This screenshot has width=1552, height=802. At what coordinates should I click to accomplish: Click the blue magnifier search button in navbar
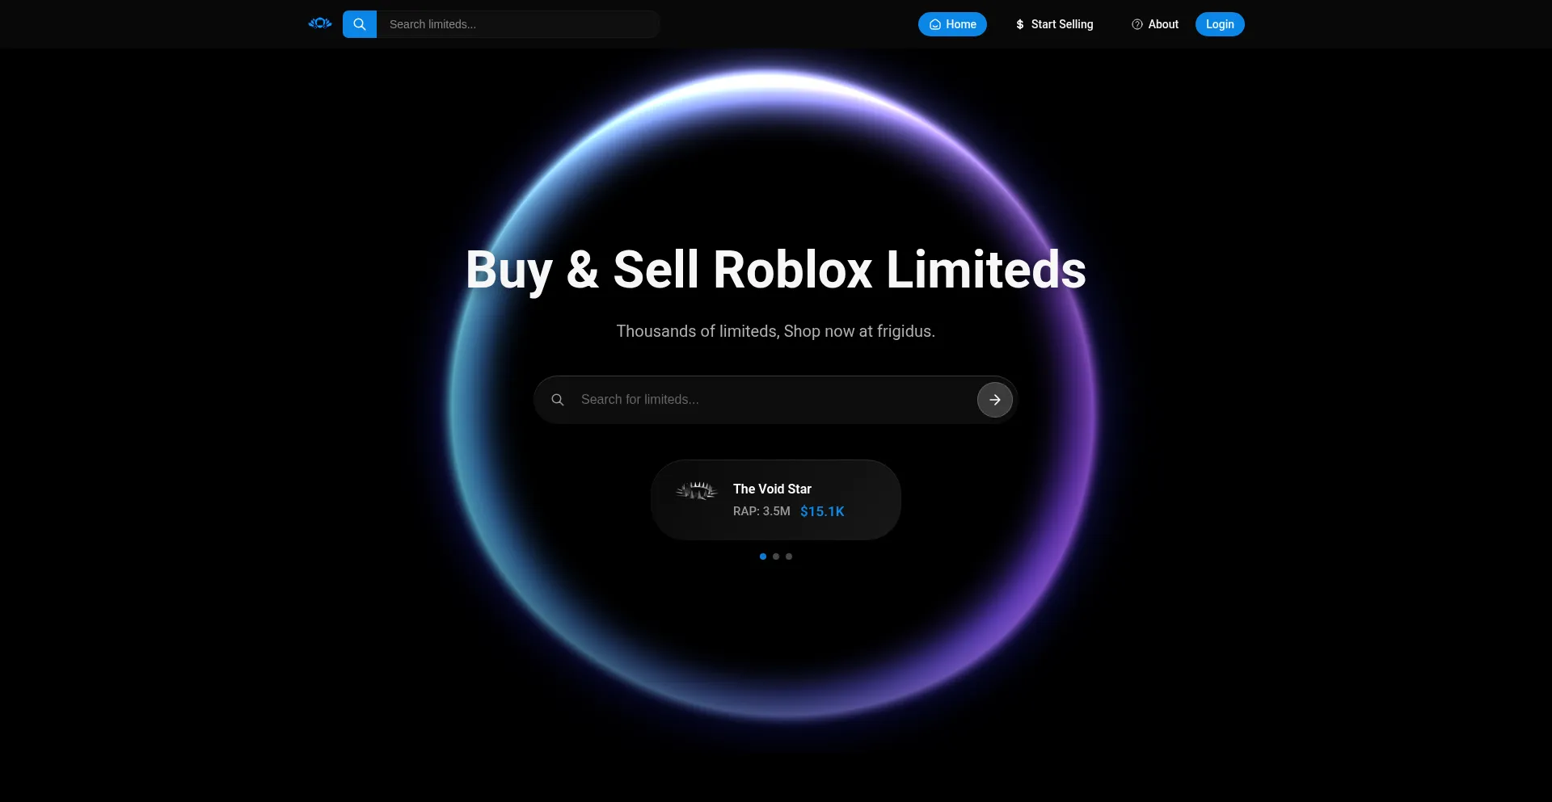point(360,24)
